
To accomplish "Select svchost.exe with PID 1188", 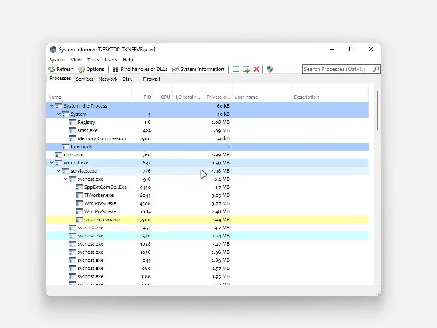I will (x=207, y=276).
